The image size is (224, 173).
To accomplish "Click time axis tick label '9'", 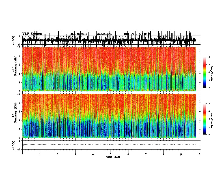I will pyautogui.click(x=181, y=154).
